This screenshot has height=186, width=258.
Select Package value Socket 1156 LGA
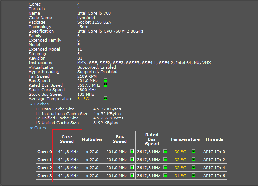94,22
